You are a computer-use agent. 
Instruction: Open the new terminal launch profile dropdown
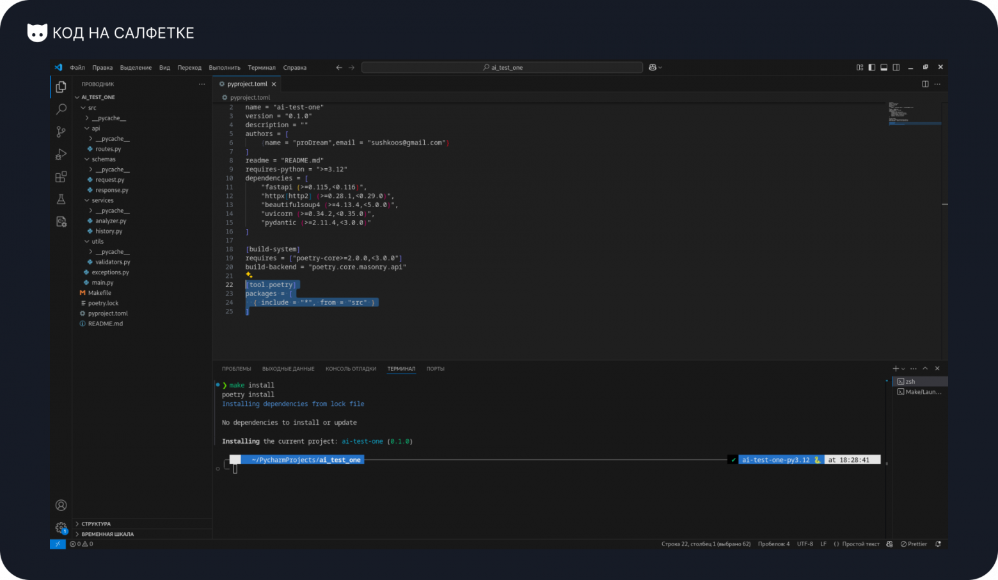[903, 369]
